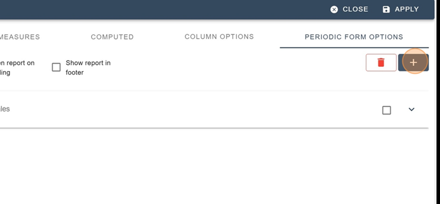440x204 pixels.
Task: Click the sales row title text
Action: coord(5,109)
